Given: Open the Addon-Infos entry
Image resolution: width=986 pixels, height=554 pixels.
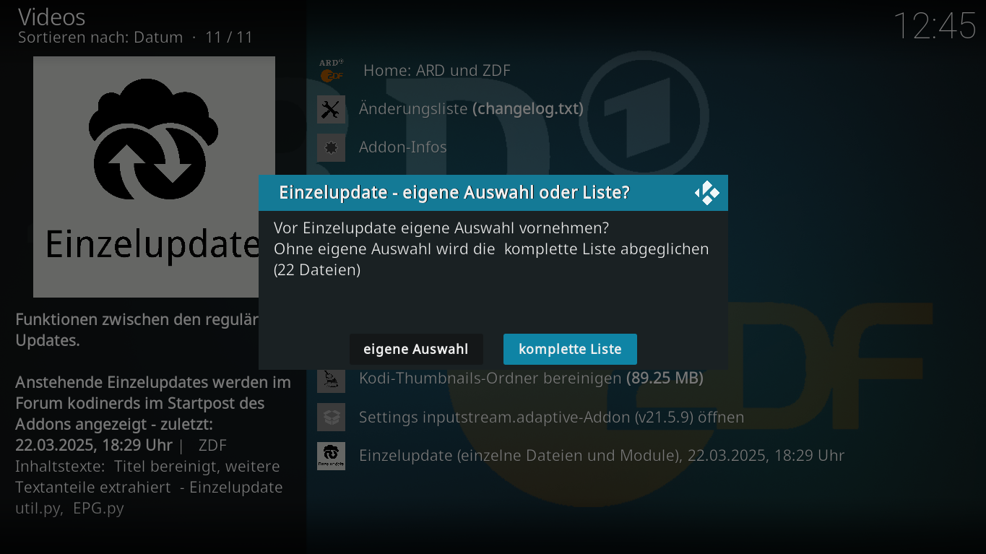Looking at the screenshot, I should (403, 147).
